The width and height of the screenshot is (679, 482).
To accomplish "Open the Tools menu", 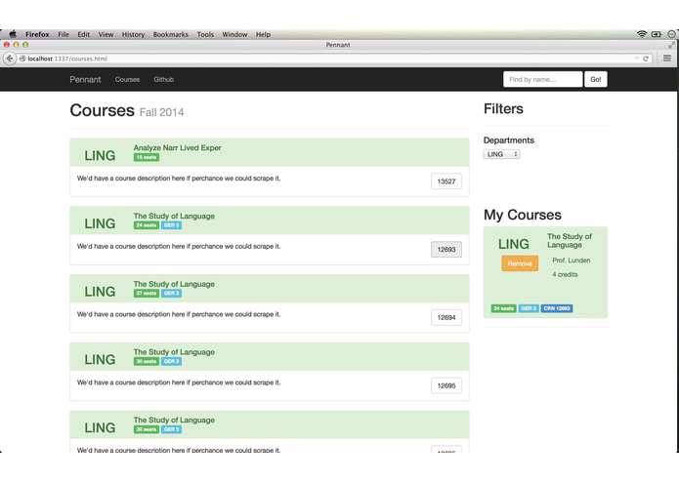I will [205, 34].
